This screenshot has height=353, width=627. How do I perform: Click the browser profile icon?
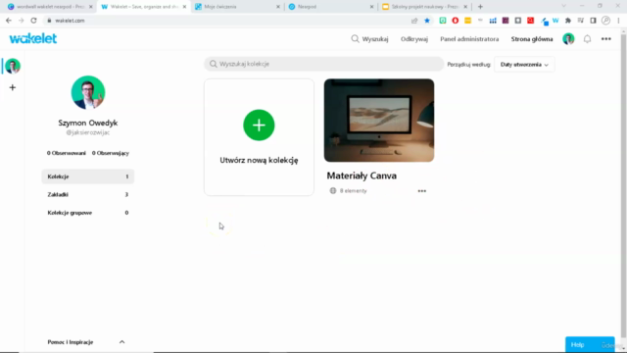click(605, 21)
